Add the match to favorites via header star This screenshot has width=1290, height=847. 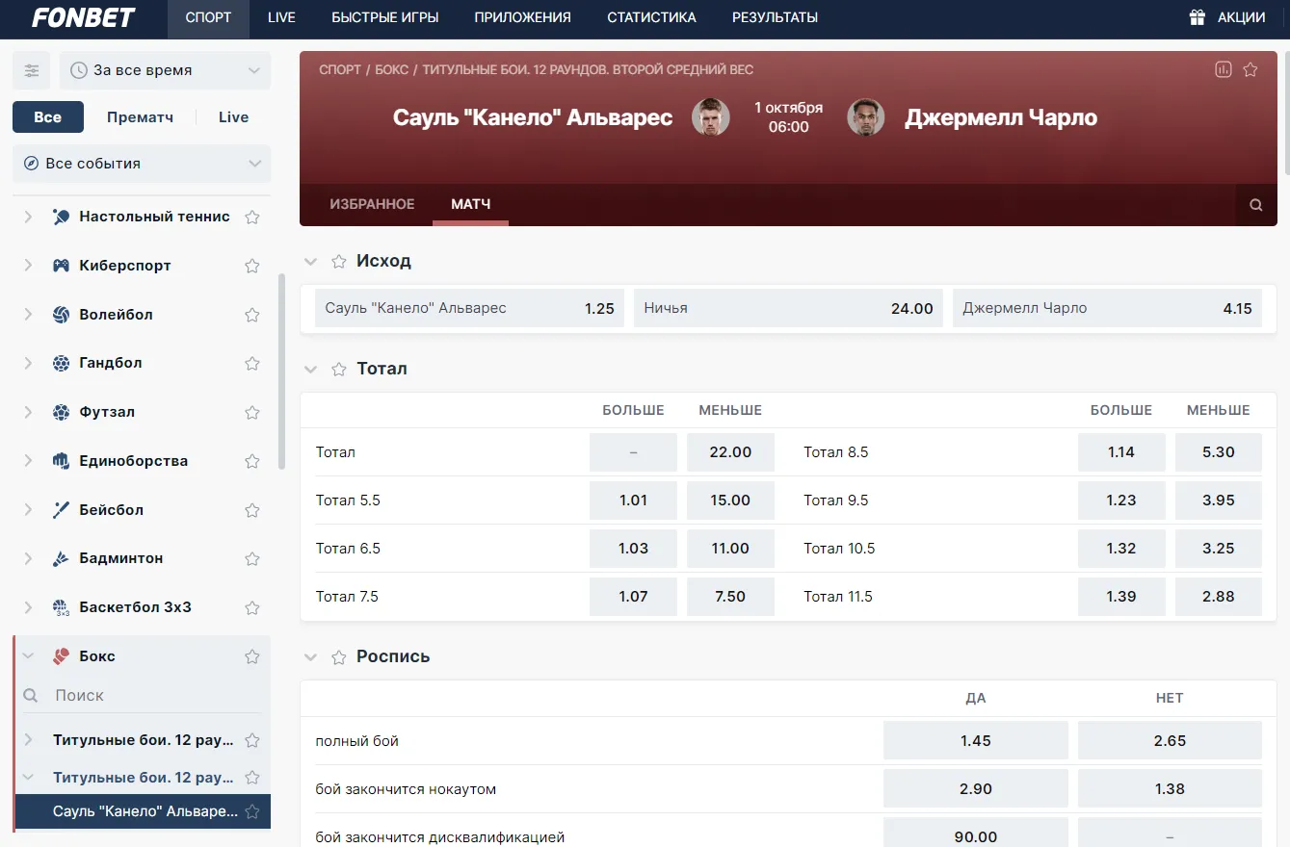(1251, 69)
